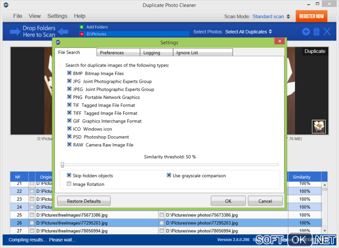The image size is (339, 248).
Task: Check the row 23 checkbox
Action: 32,199
